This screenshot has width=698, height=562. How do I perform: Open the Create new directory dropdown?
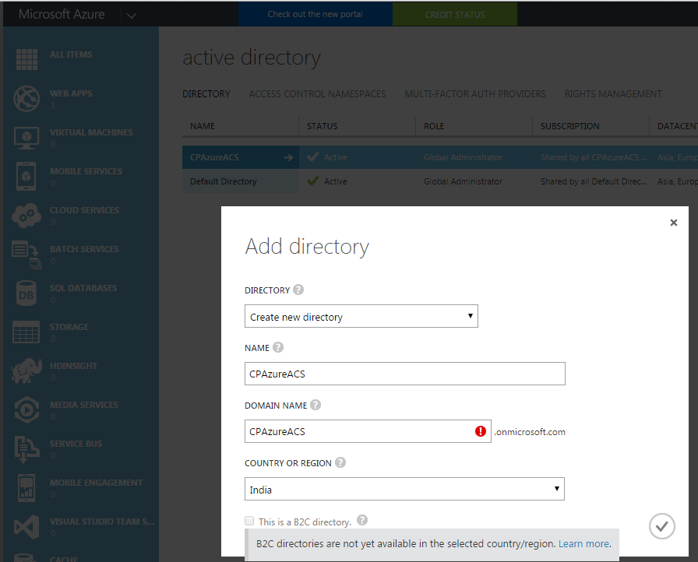361,316
